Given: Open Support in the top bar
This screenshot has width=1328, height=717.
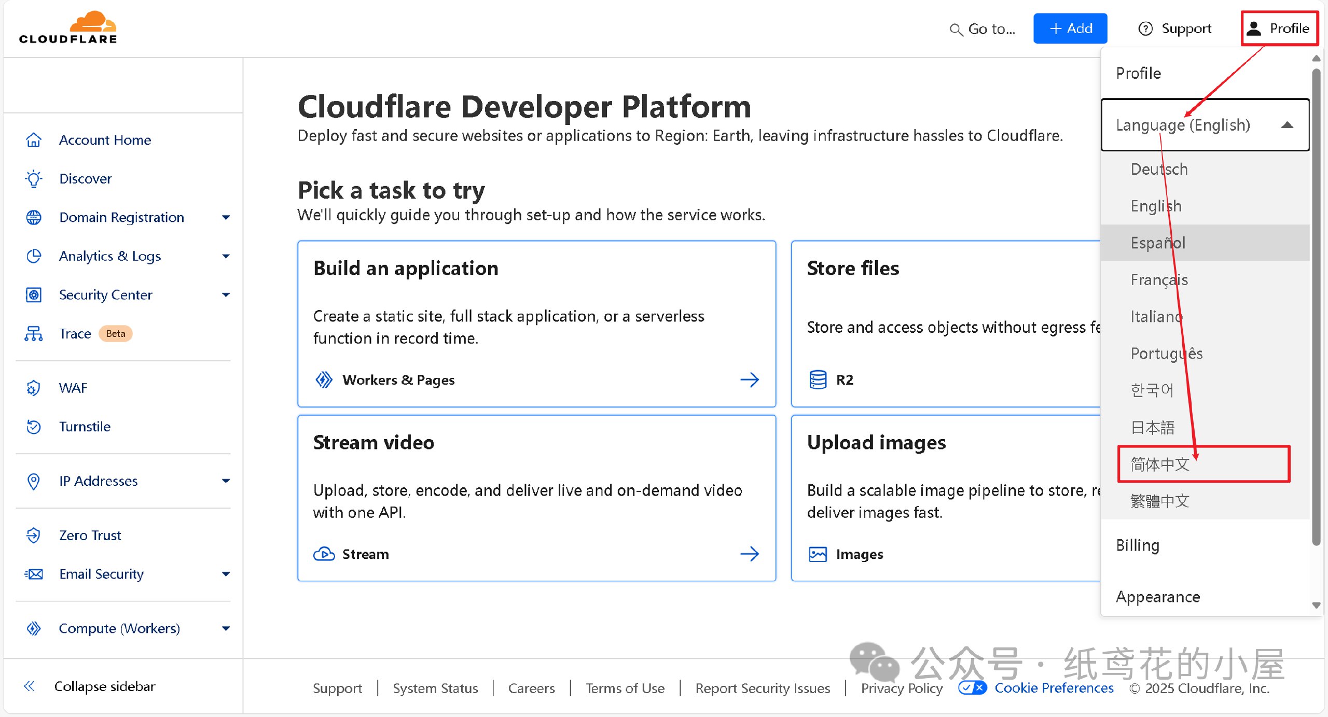Looking at the screenshot, I should click(1174, 29).
